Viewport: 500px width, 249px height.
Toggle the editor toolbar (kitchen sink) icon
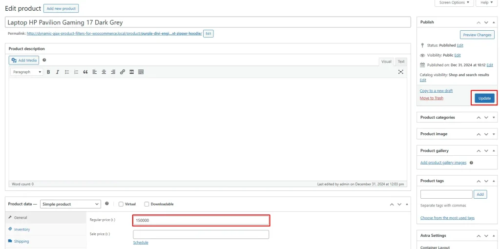pos(141,72)
